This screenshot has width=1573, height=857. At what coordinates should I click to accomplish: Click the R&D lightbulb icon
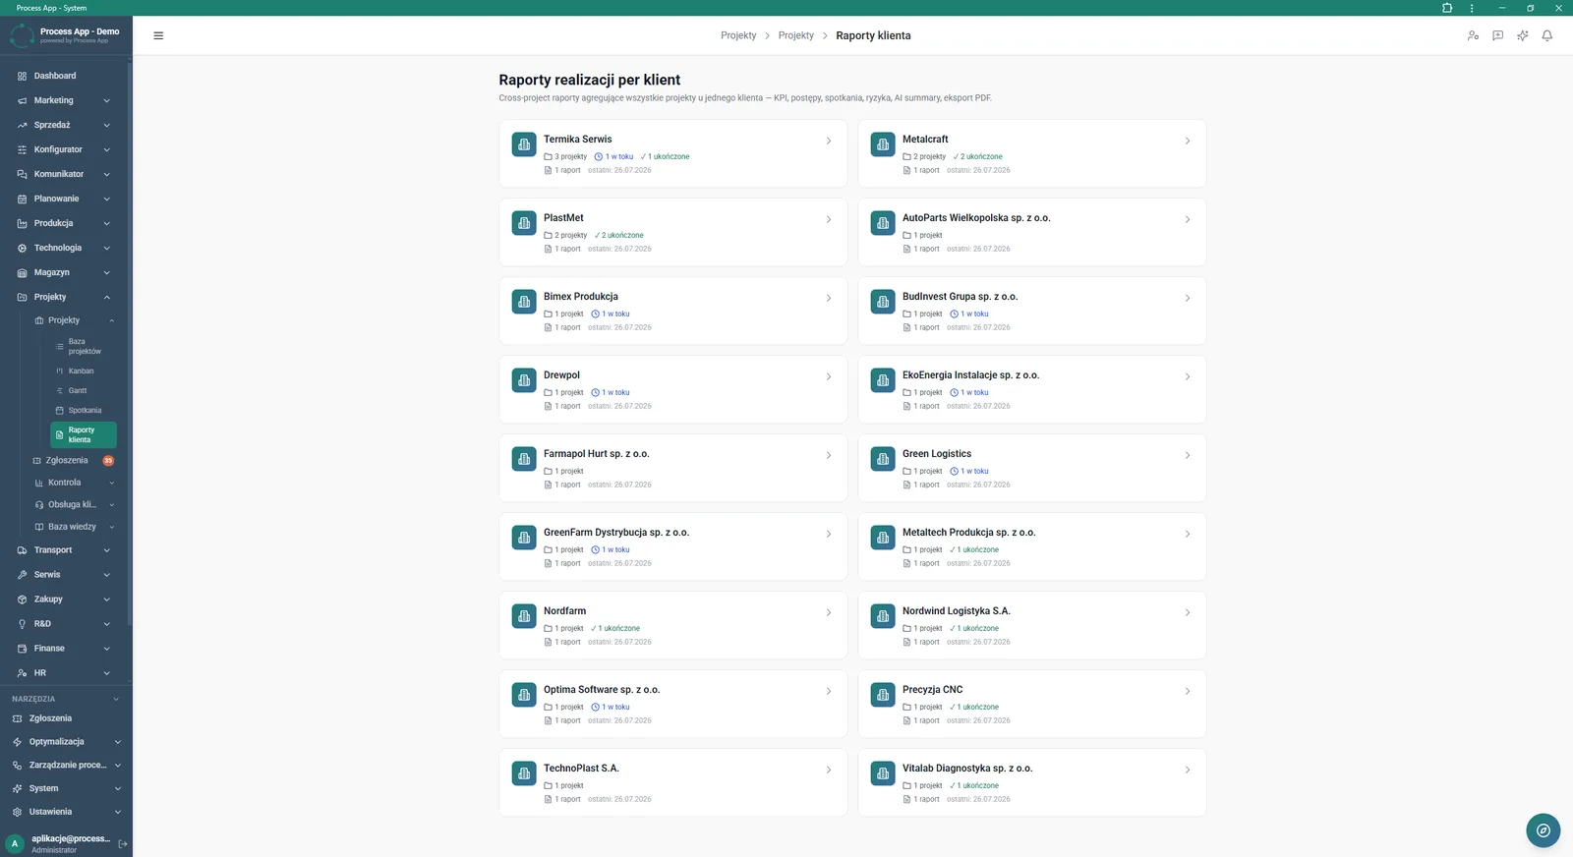22,624
